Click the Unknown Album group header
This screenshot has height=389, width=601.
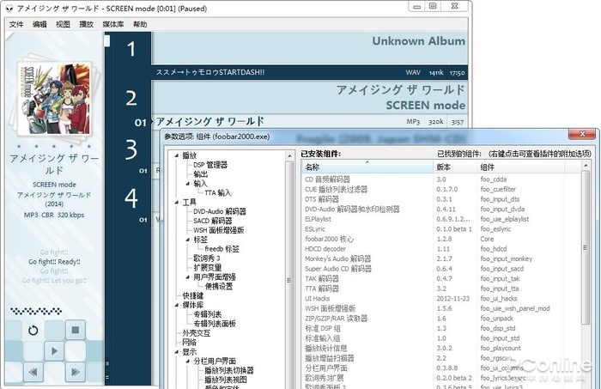(x=310, y=47)
